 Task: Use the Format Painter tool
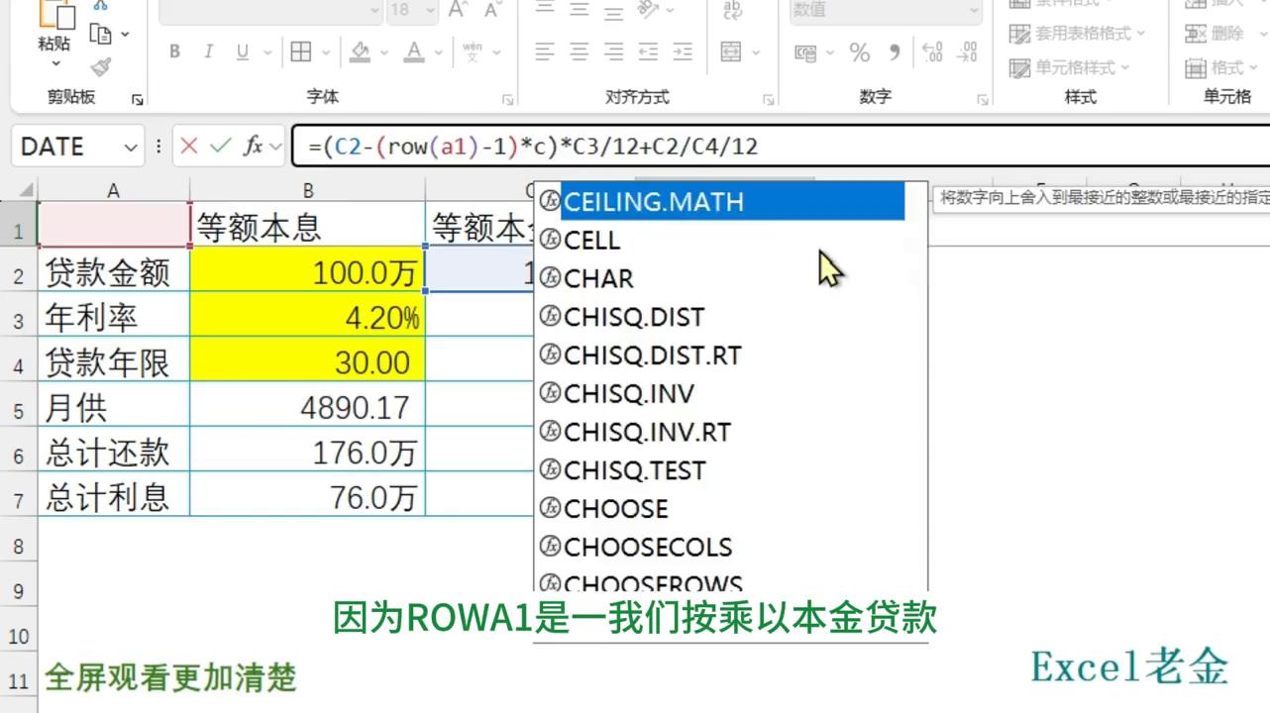click(x=100, y=67)
